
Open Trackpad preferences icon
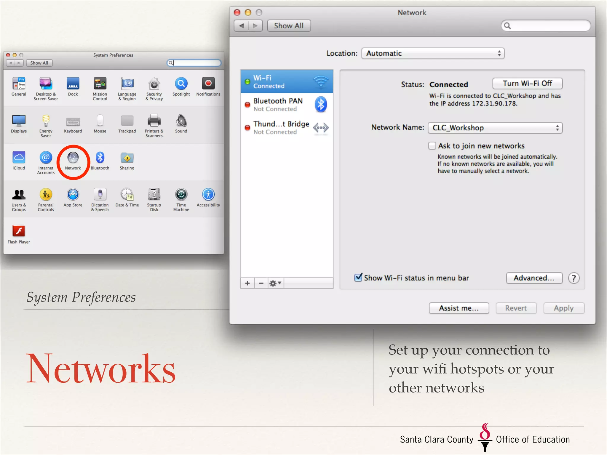tap(127, 121)
